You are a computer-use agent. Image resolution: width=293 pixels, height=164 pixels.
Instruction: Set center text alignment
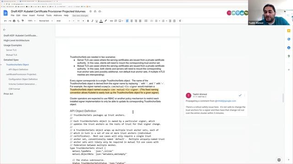[131, 21]
